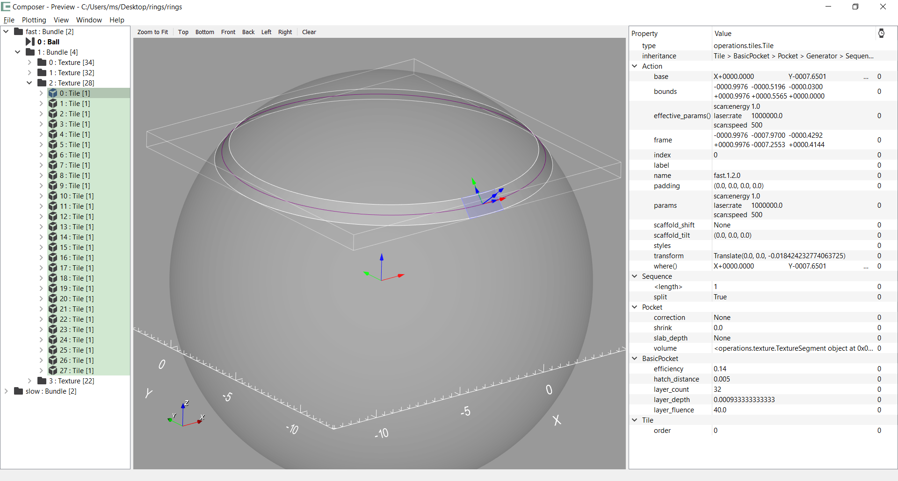Click the Value column header
The width and height of the screenshot is (898, 481).
(794, 33)
